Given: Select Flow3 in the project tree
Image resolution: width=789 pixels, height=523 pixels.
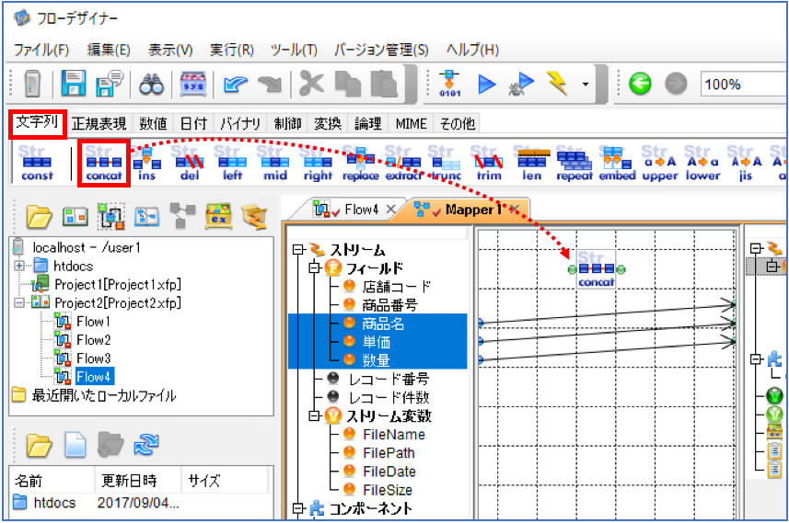Looking at the screenshot, I should tap(93, 358).
